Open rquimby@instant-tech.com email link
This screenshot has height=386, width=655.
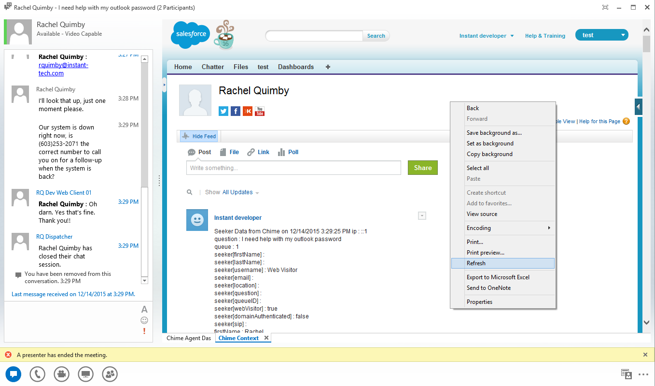(x=63, y=69)
